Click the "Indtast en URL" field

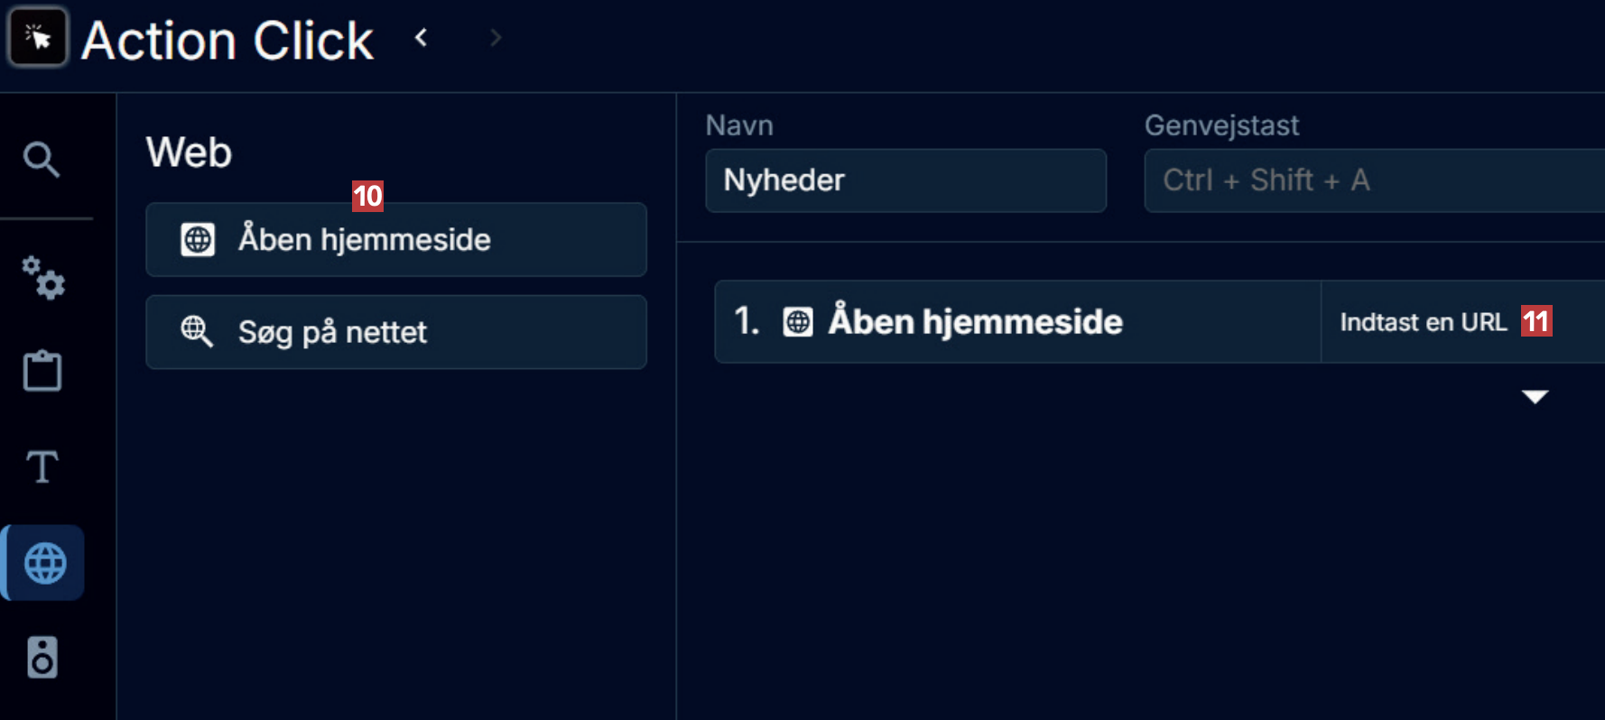(1424, 322)
